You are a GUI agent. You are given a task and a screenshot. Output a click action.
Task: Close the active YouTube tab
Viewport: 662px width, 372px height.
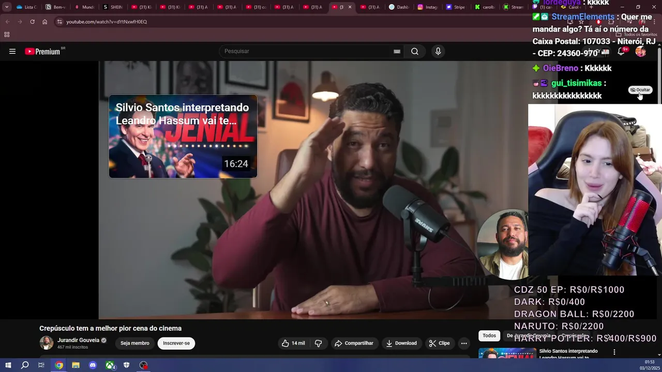click(x=350, y=7)
